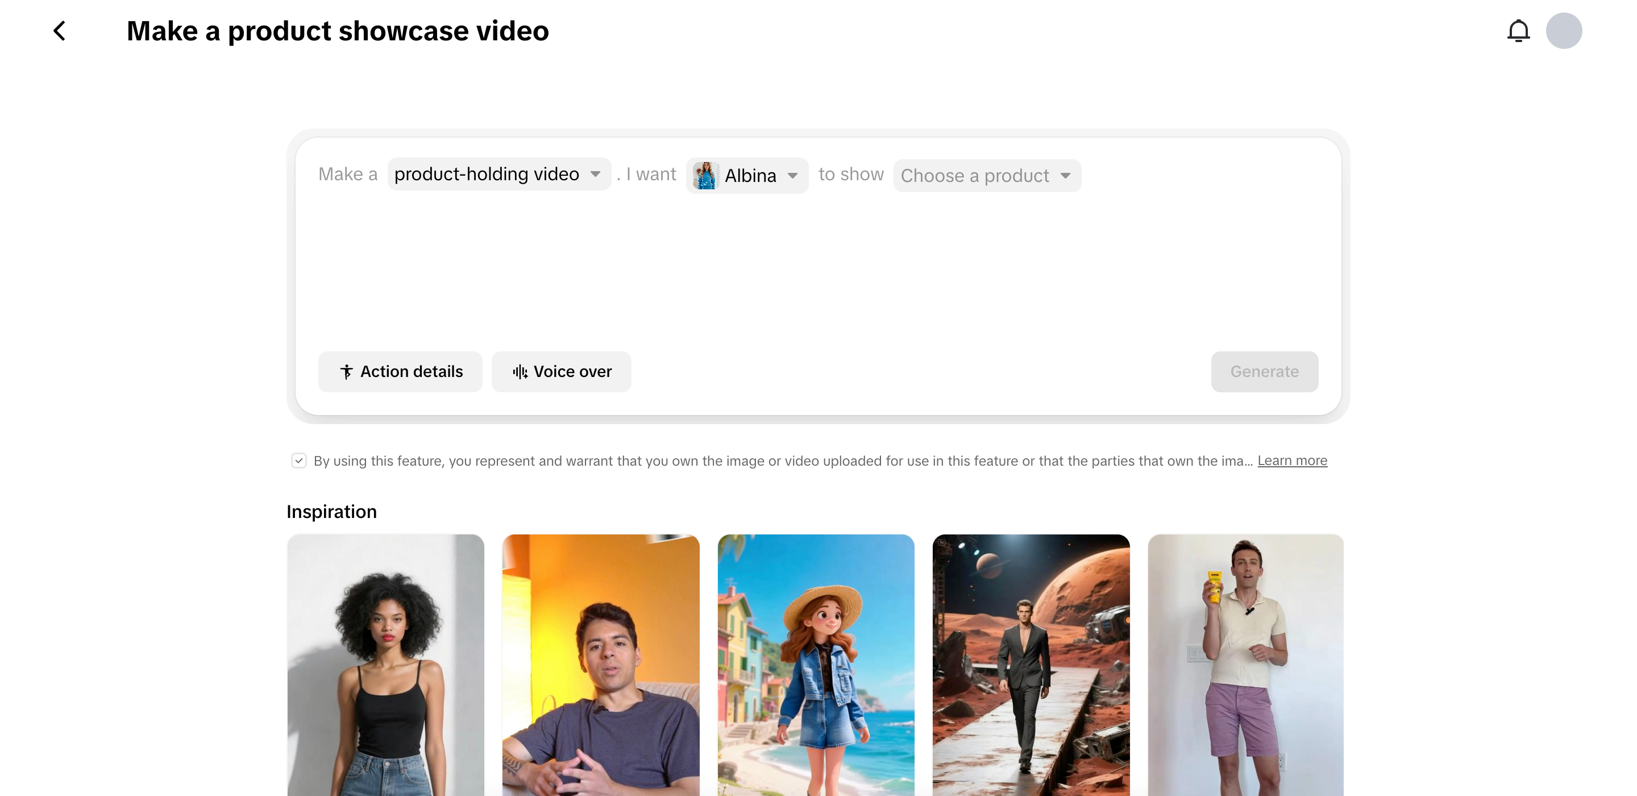1637x796 pixels.
Task: Open the notifications bell
Action: (x=1518, y=31)
